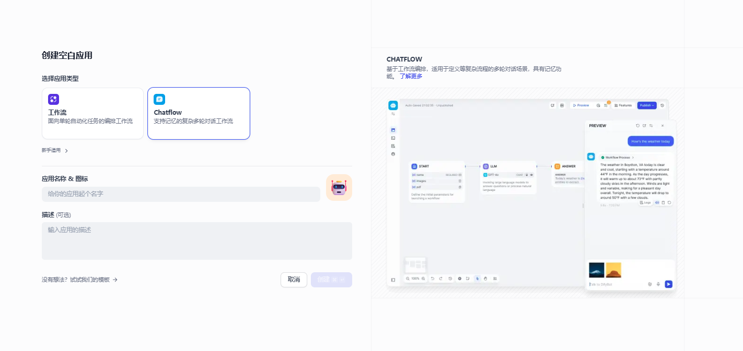Screen dimensions: 743x351
Task: Focus the app name input field
Action: (x=181, y=194)
